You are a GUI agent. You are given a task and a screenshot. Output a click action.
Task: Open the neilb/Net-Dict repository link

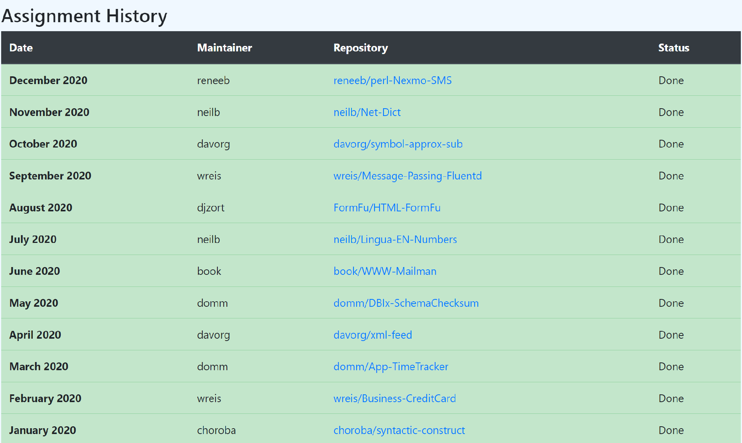367,112
